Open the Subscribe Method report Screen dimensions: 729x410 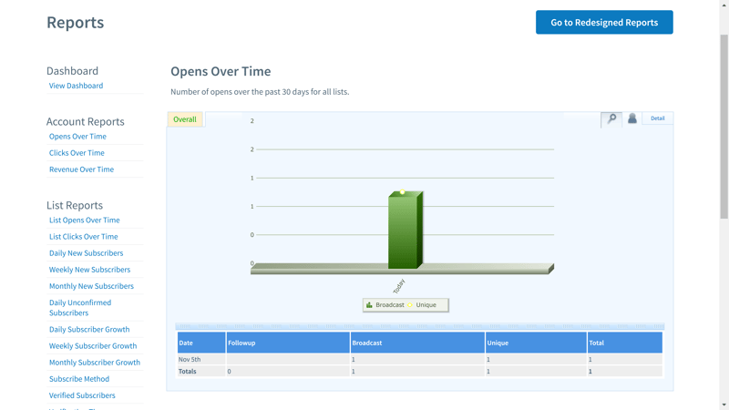point(79,379)
